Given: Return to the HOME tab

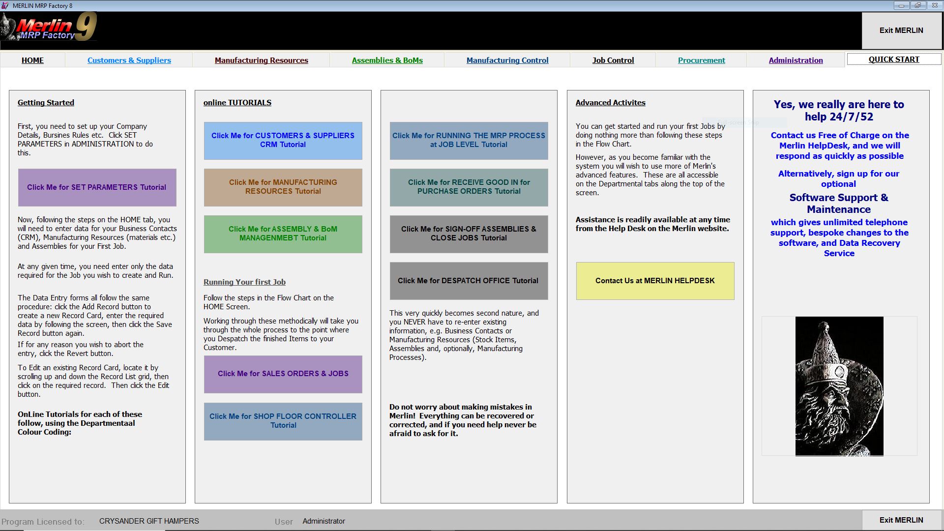Looking at the screenshot, I should (x=32, y=60).
